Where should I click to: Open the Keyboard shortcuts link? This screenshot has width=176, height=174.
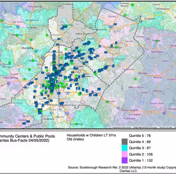tap(121, 127)
